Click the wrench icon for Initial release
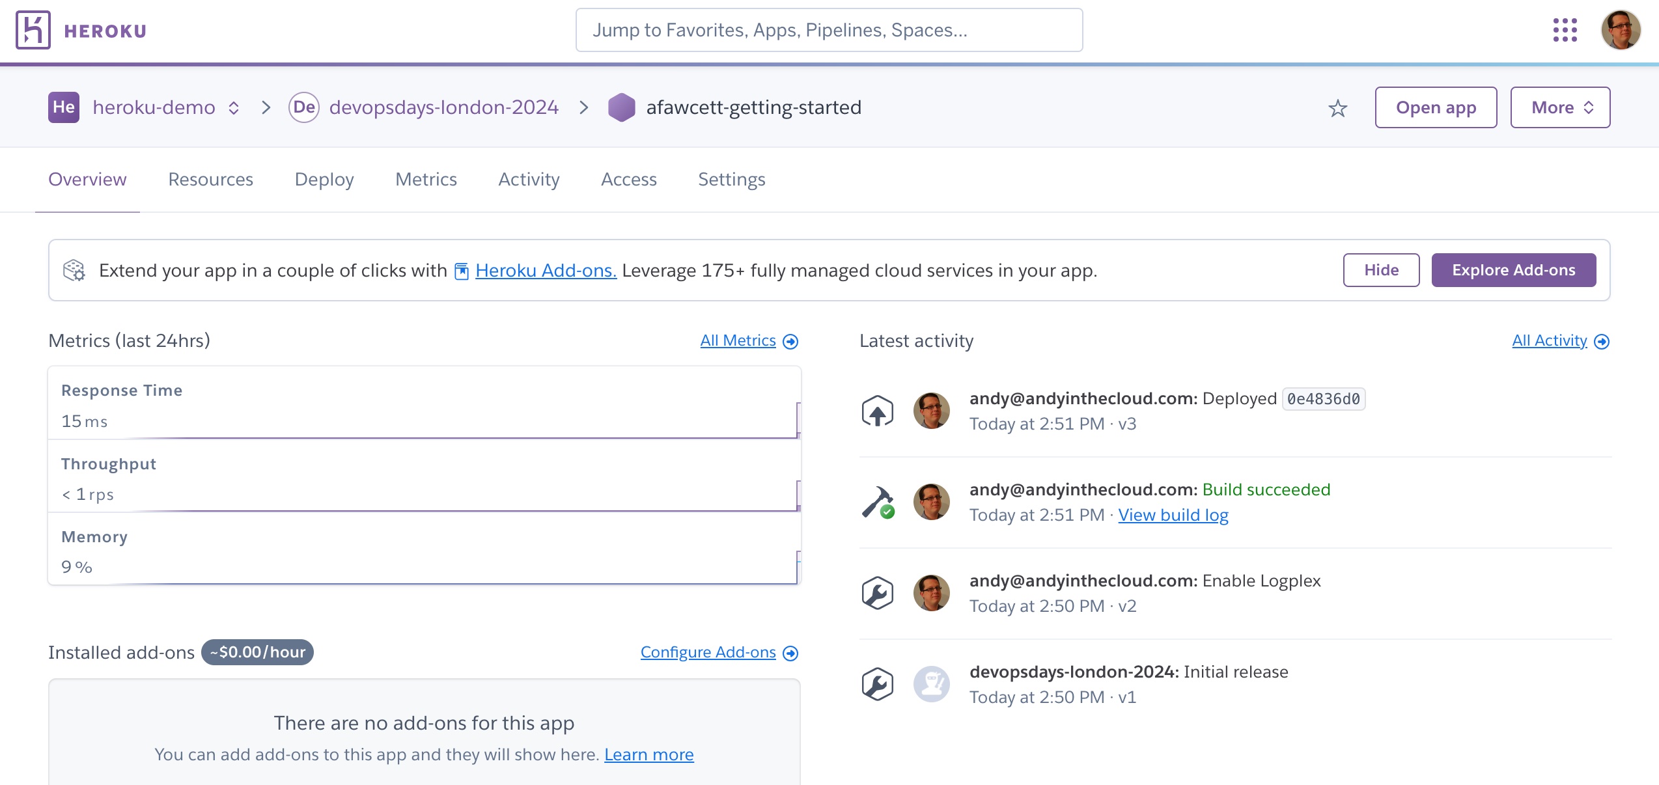This screenshot has width=1659, height=785. point(878,684)
